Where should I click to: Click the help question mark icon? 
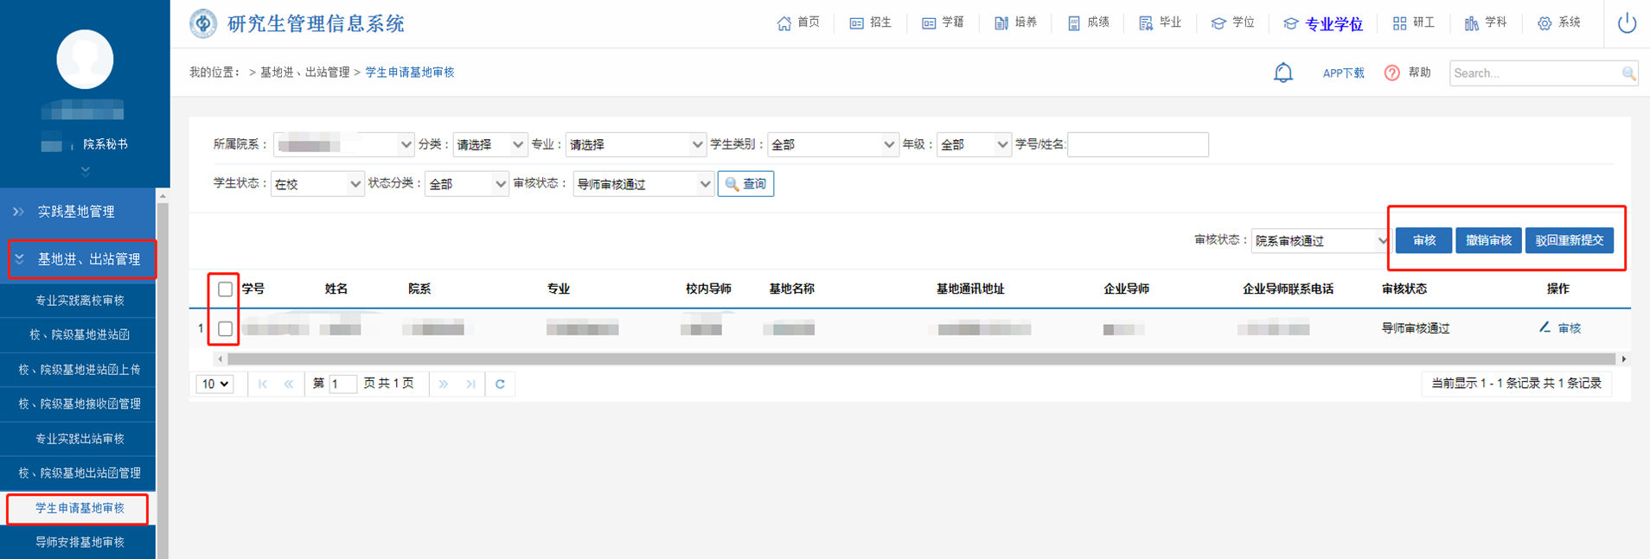(x=1391, y=73)
